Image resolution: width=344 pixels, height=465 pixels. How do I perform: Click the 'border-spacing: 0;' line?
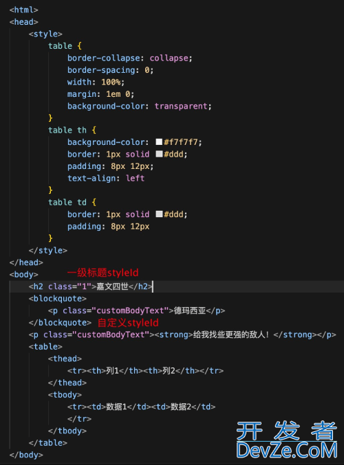[x=110, y=70]
